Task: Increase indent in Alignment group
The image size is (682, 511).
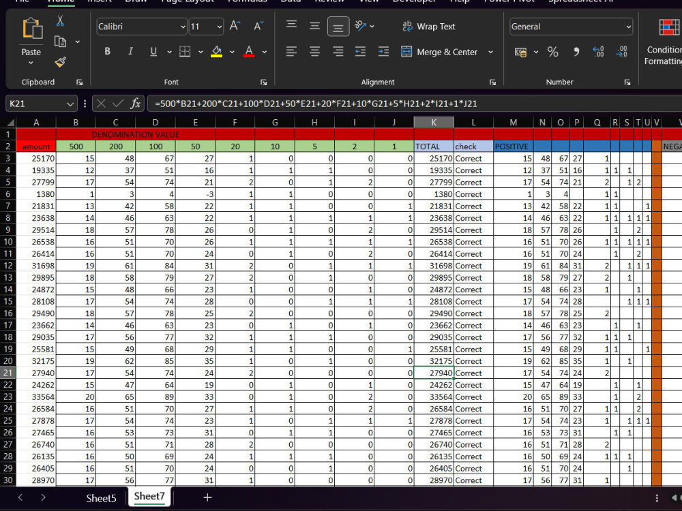Action: pyautogui.click(x=383, y=52)
